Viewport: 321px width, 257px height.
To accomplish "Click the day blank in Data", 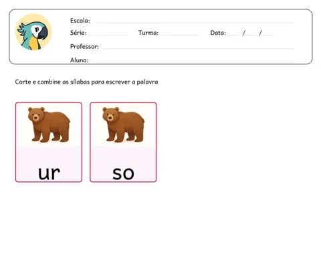I will tap(234, 35).
